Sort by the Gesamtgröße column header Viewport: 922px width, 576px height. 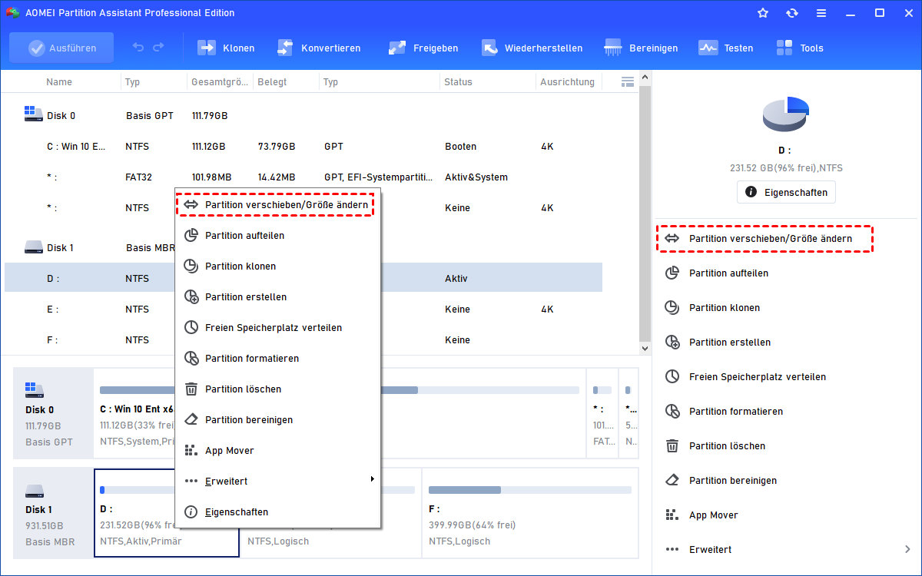tap(220, 82)
